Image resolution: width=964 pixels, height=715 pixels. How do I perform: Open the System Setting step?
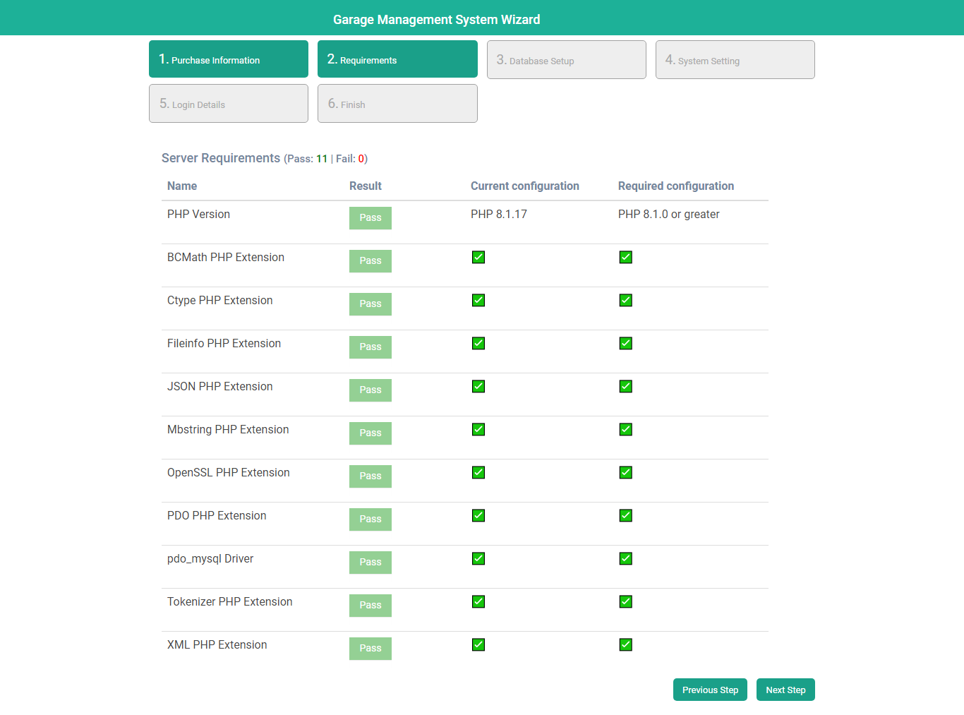click(735, 60)
